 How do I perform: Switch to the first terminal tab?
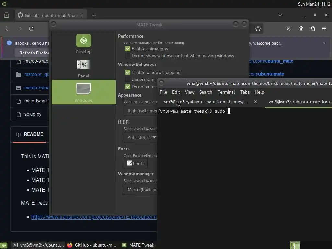tap(206, 102)
